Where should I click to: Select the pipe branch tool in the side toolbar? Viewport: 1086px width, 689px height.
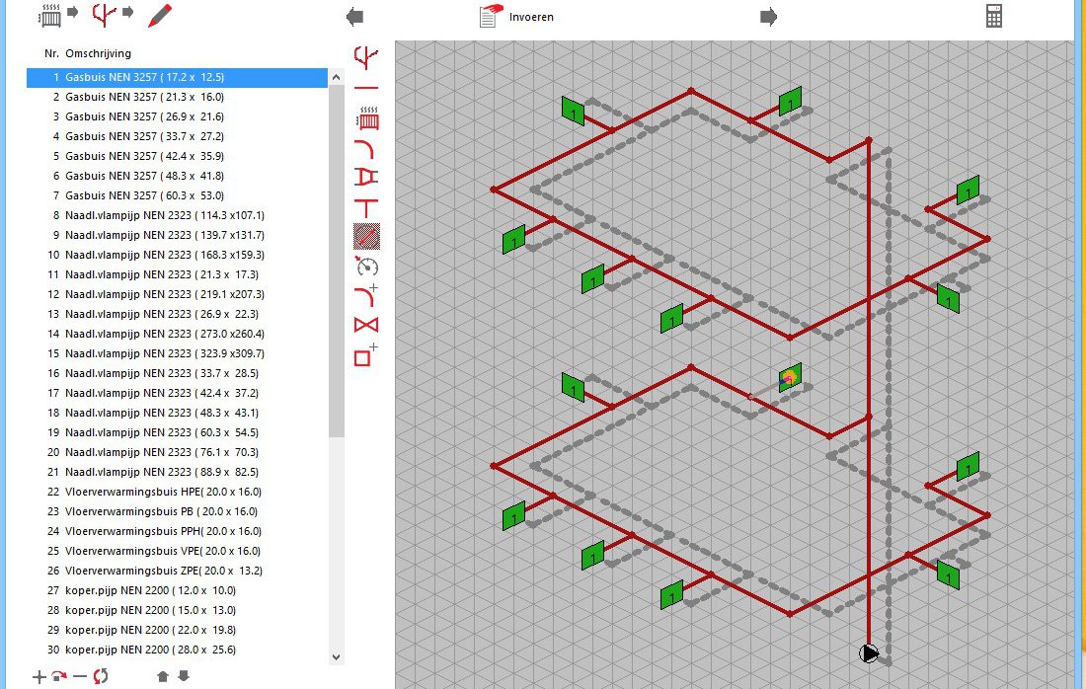tap(366, 57)
